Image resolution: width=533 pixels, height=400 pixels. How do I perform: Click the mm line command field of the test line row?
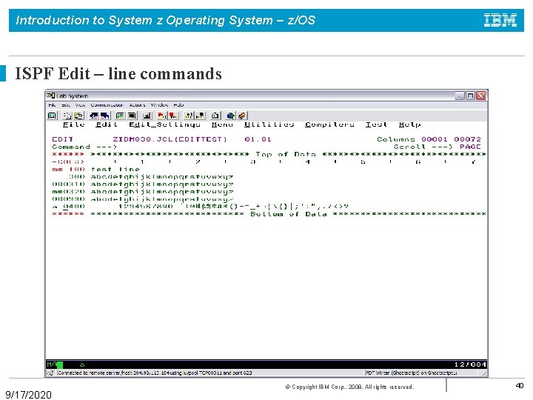coord(68,169)
